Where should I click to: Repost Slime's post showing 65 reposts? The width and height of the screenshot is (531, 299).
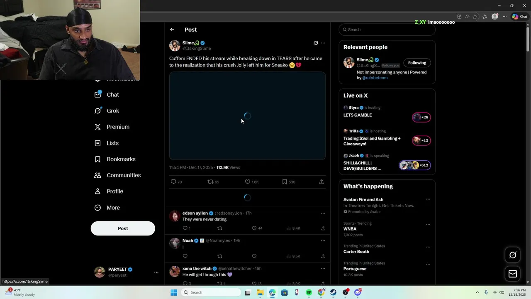coord(213,182)
